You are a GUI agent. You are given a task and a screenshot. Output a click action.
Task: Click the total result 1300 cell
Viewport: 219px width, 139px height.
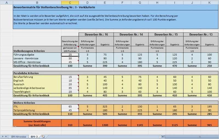(105, 125)
